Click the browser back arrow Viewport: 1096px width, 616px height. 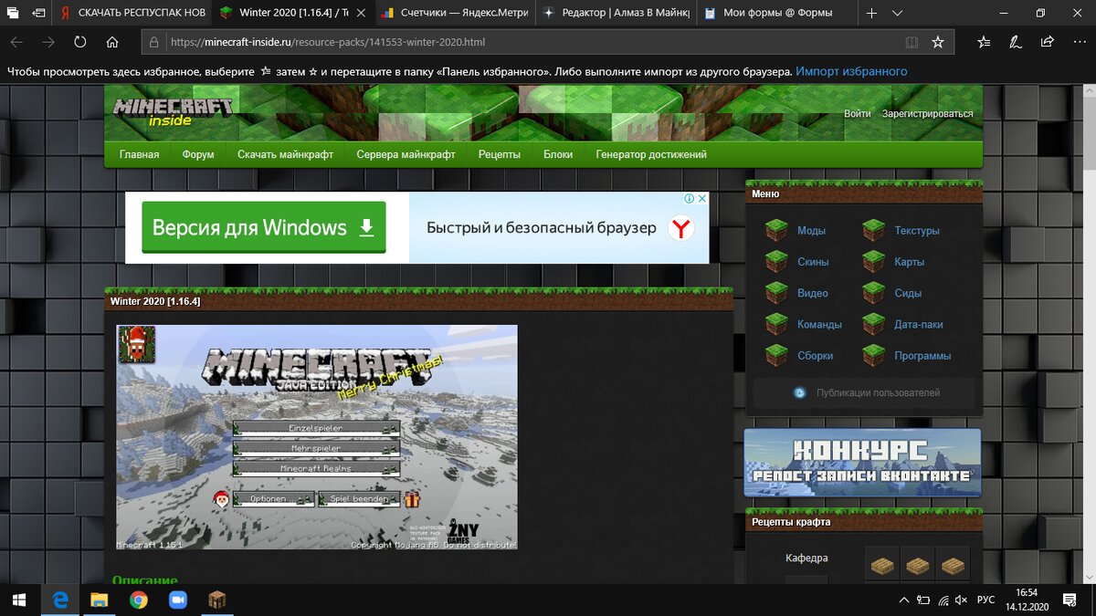[x=17, y=42]
